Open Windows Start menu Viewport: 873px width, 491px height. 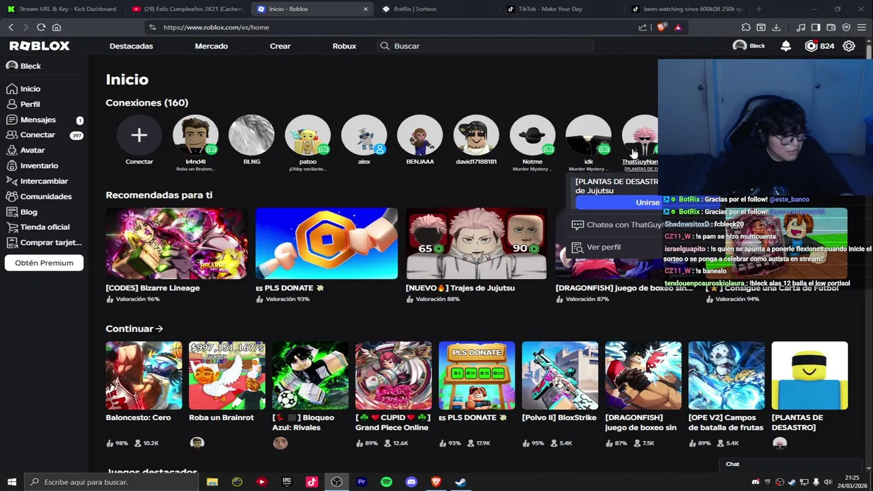pyautogui.click(x=12, y=482)
